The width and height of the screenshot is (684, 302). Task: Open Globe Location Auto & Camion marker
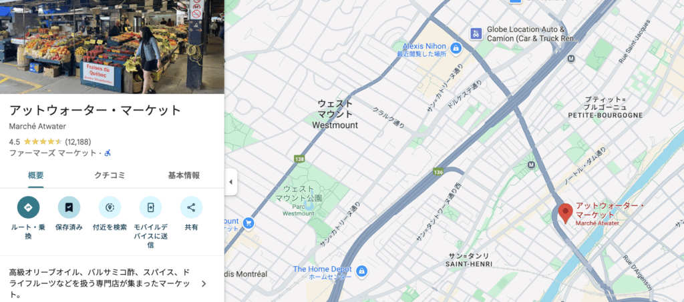[x=476, y=33]
